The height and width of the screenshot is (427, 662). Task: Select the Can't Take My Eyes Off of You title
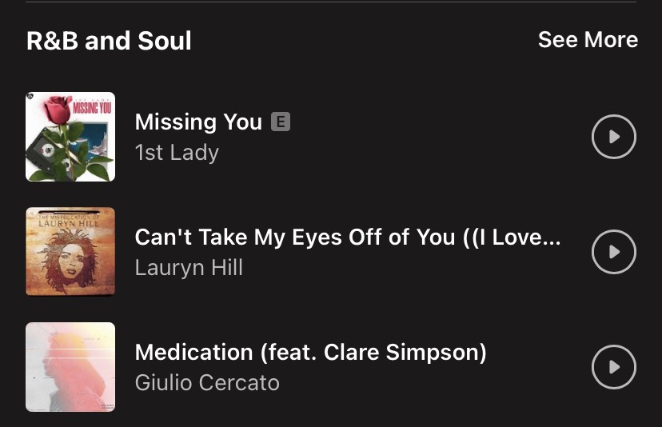point(336,237)
